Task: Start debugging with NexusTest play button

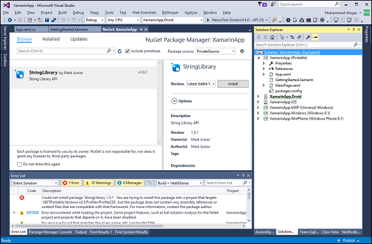Action: pos(208,20)
